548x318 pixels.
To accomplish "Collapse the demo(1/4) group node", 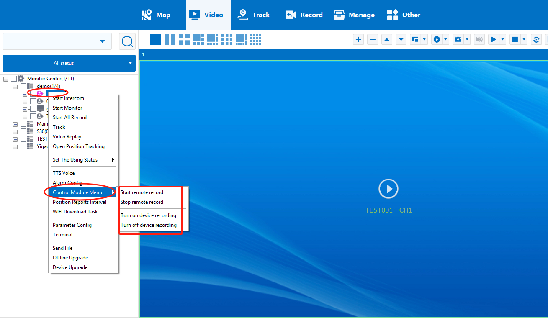I will click(15, 86).
